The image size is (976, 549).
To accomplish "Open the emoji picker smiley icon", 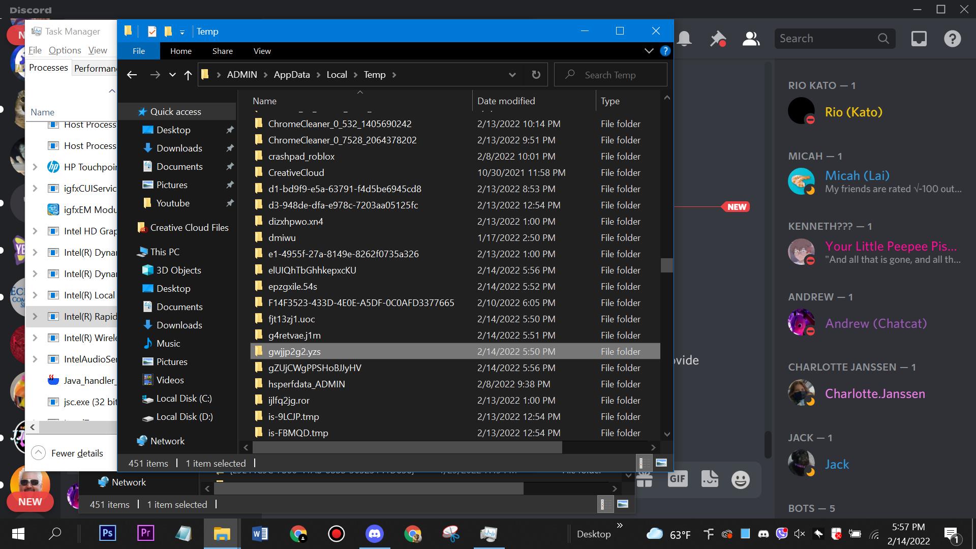I will point(740,479).
